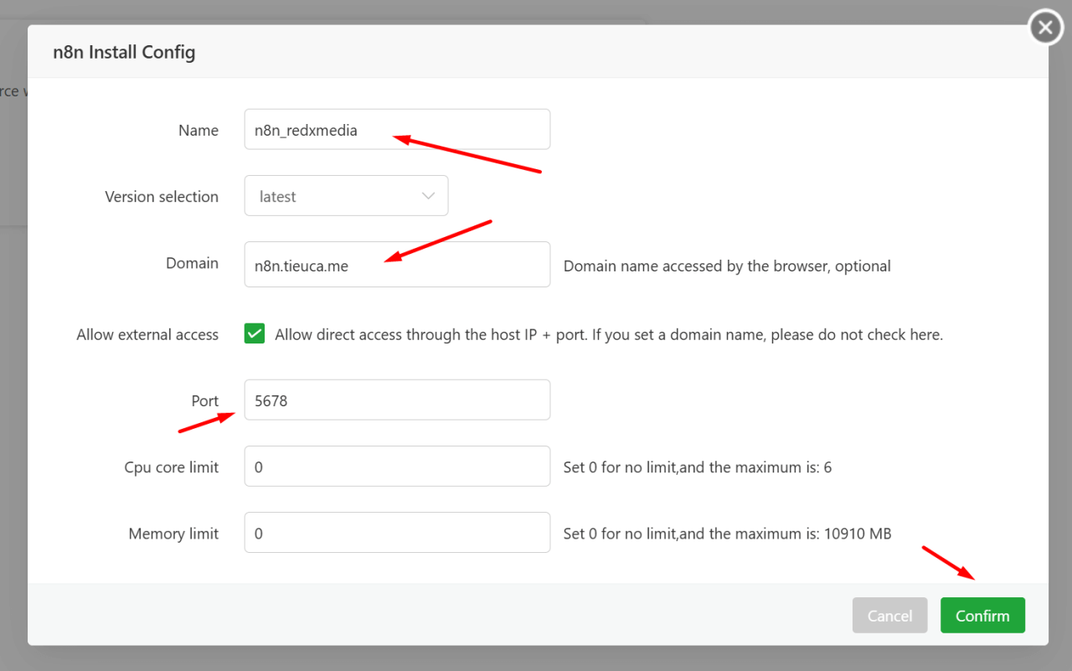Click the Port field showing 5678

(397, 400)
